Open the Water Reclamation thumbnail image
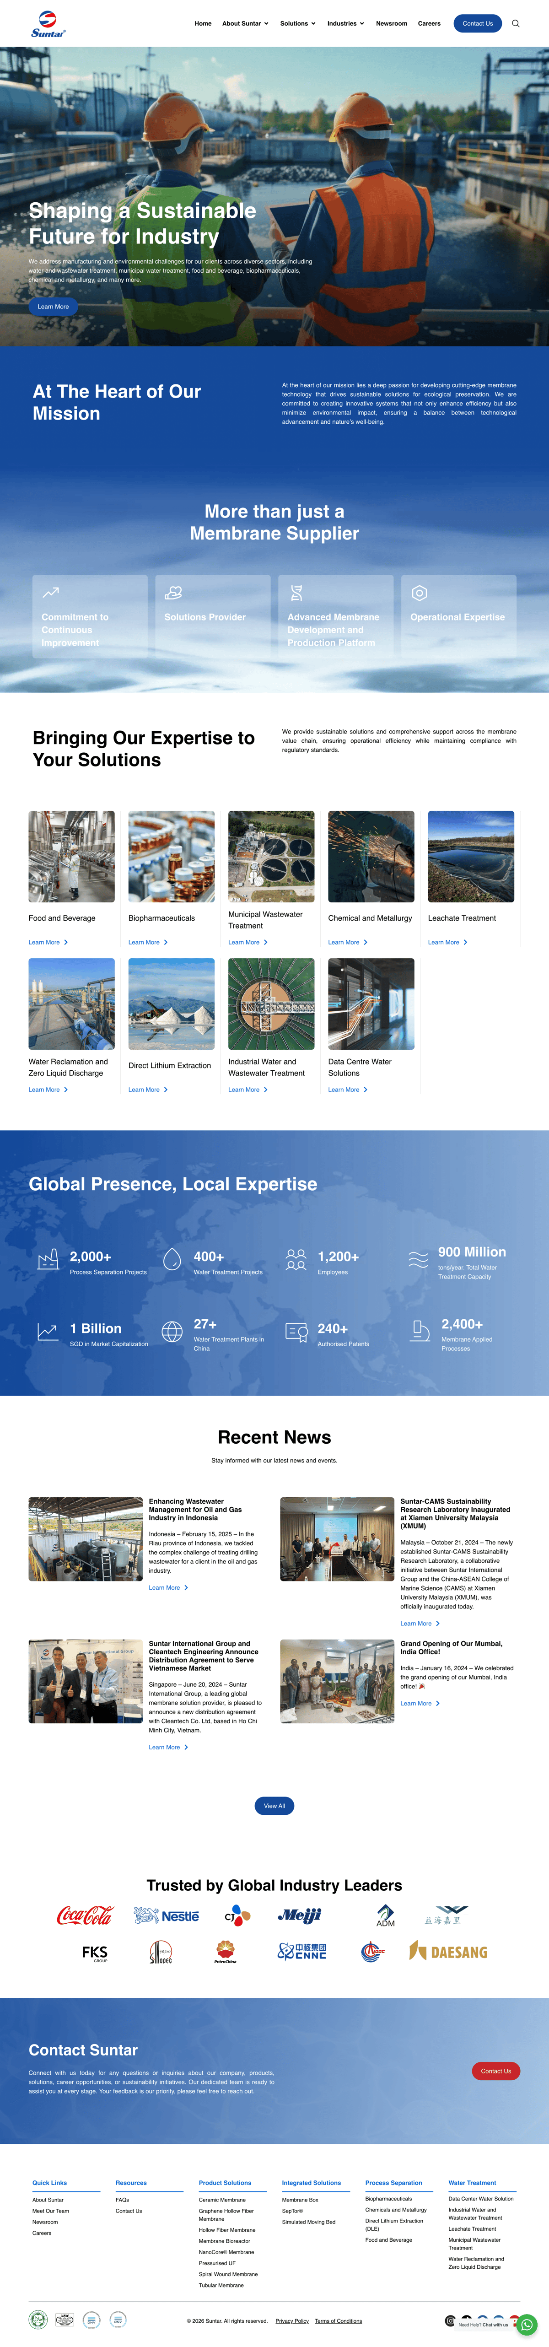The height and width of the screenshot is (2347, 549). (x=72, y=1004)
